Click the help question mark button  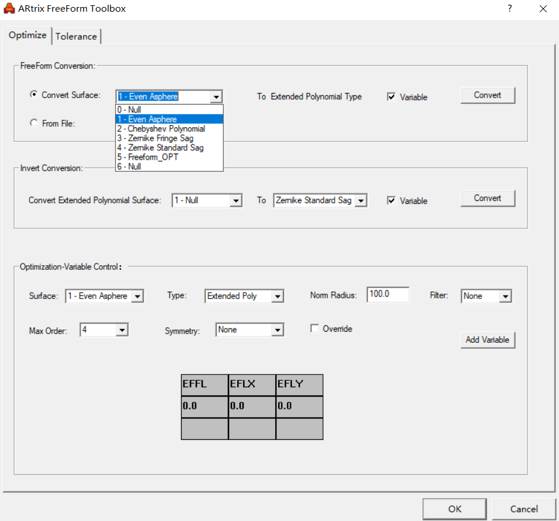click(509, 9)
